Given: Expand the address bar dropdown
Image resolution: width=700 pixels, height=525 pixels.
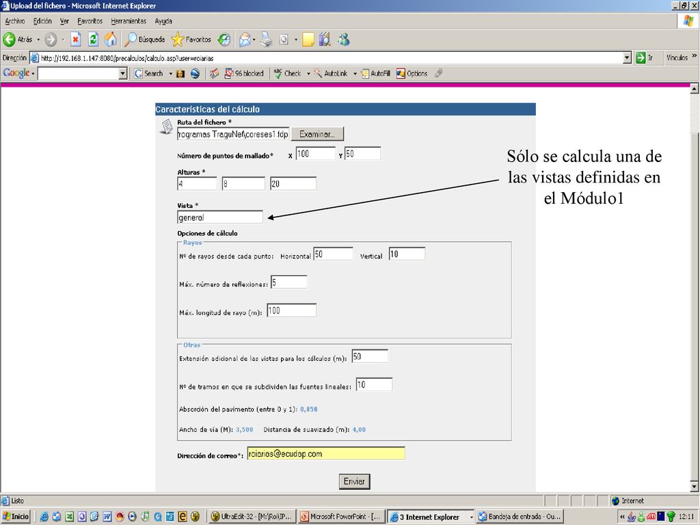Looking at the screenshot, I should tap(628, 57).
